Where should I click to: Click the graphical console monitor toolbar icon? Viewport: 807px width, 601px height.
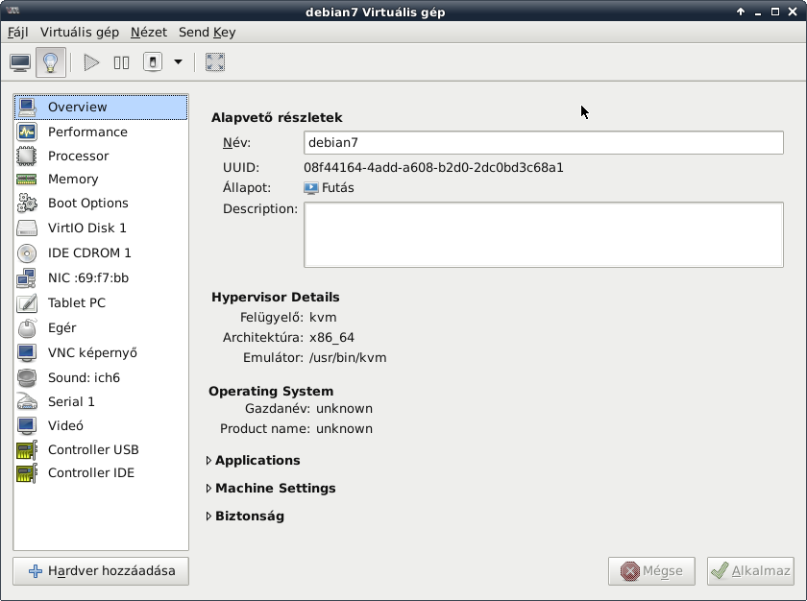tap(20, 62)
